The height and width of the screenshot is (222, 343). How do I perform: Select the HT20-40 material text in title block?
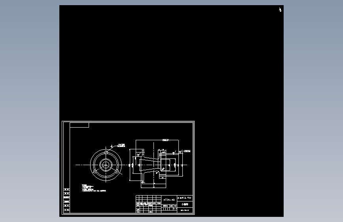coord(169,200)
